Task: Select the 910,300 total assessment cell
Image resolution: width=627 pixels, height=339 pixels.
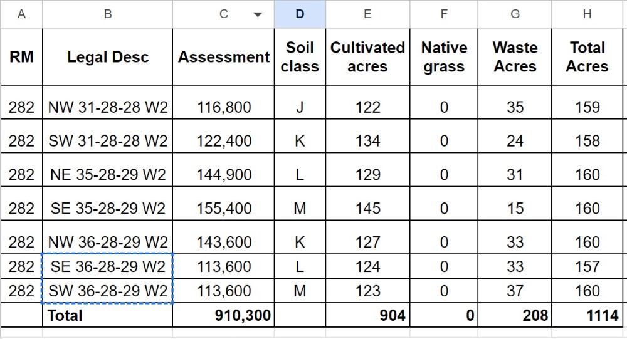Action: click(x=224, y=315)
